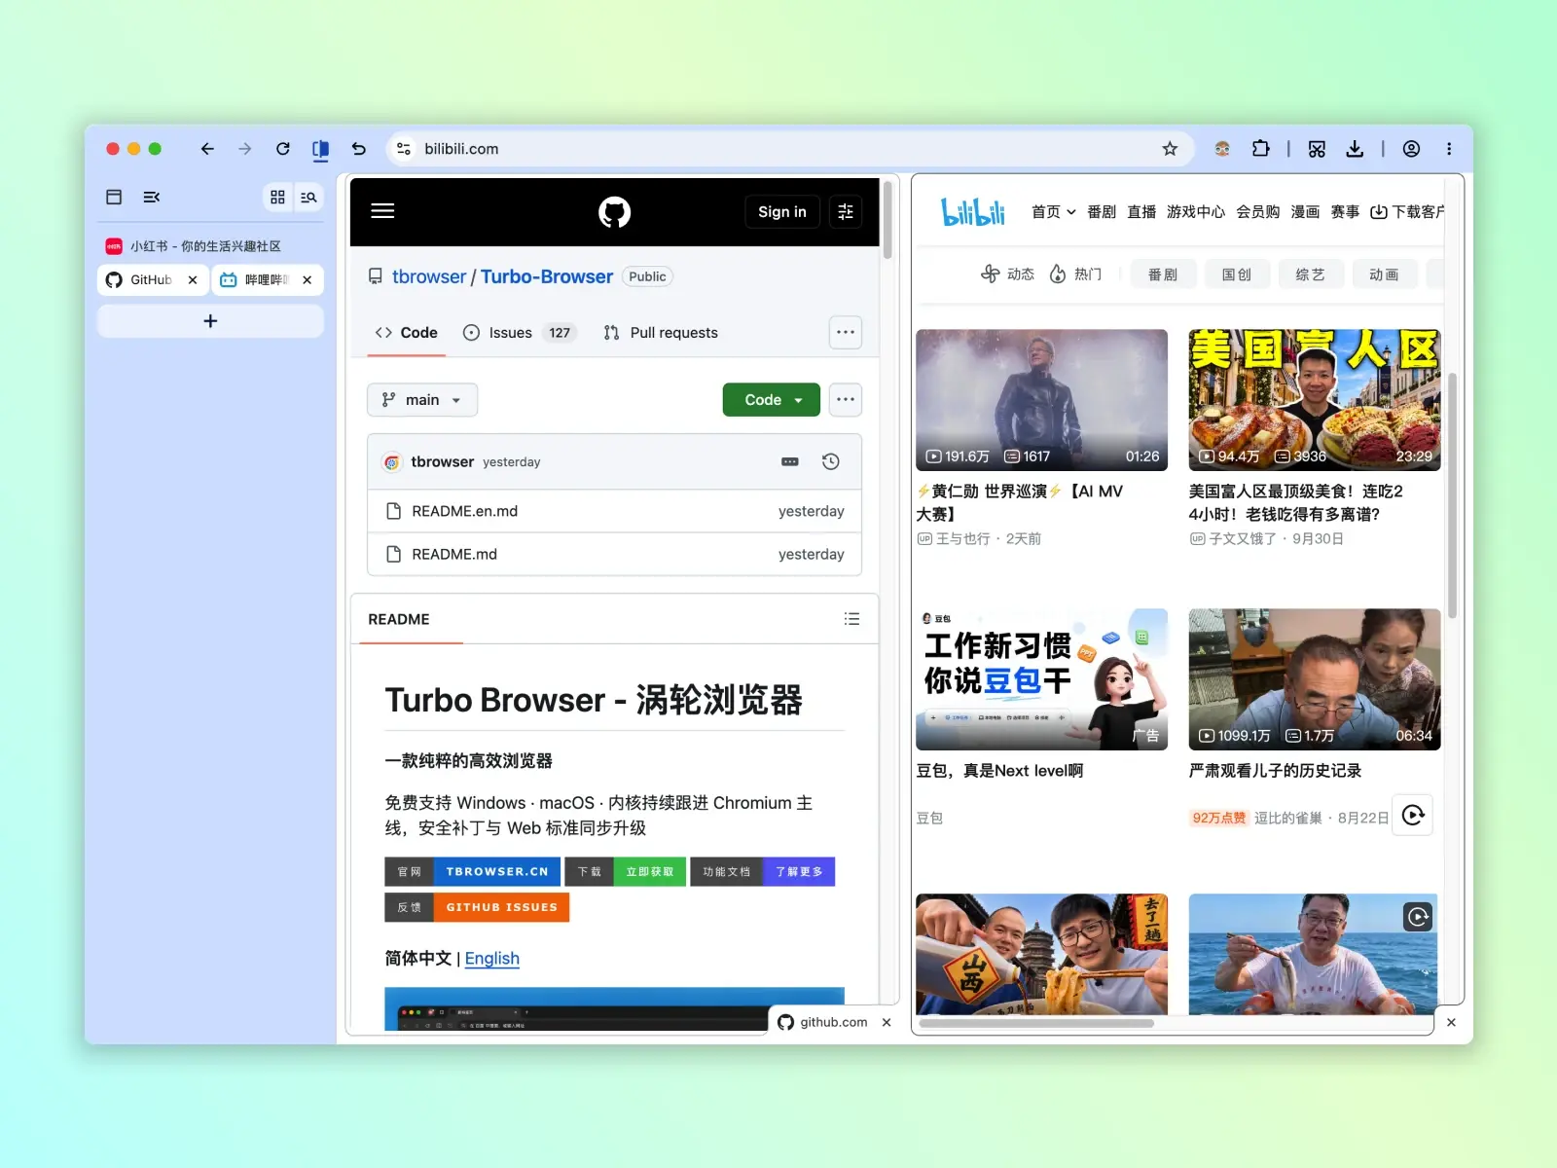1557x1168 pixels.
Task: Open the 美国富人区 video thumbnail
Action: [x=1315, y=400]
